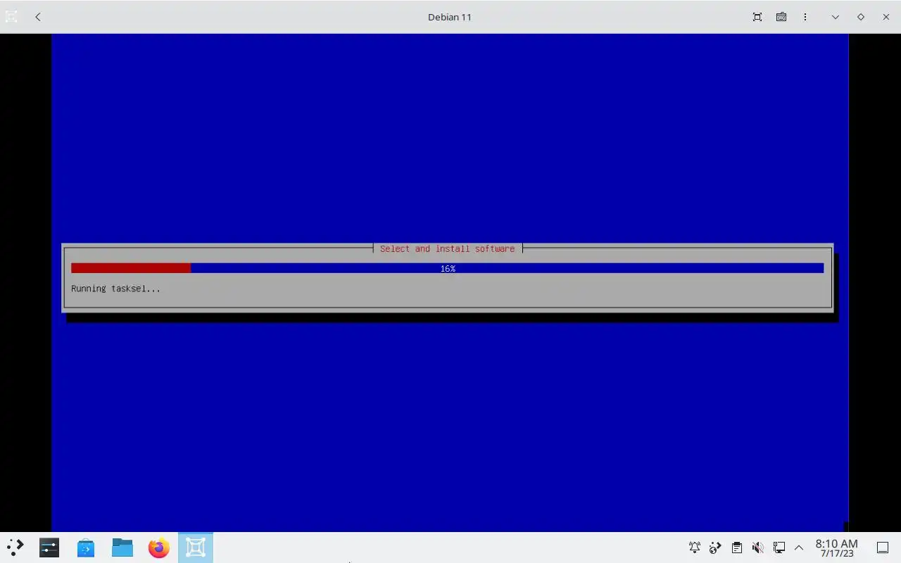Close the Debian 11 window
The height and width of the screenshot is (563, 901).
click(886, 17)
